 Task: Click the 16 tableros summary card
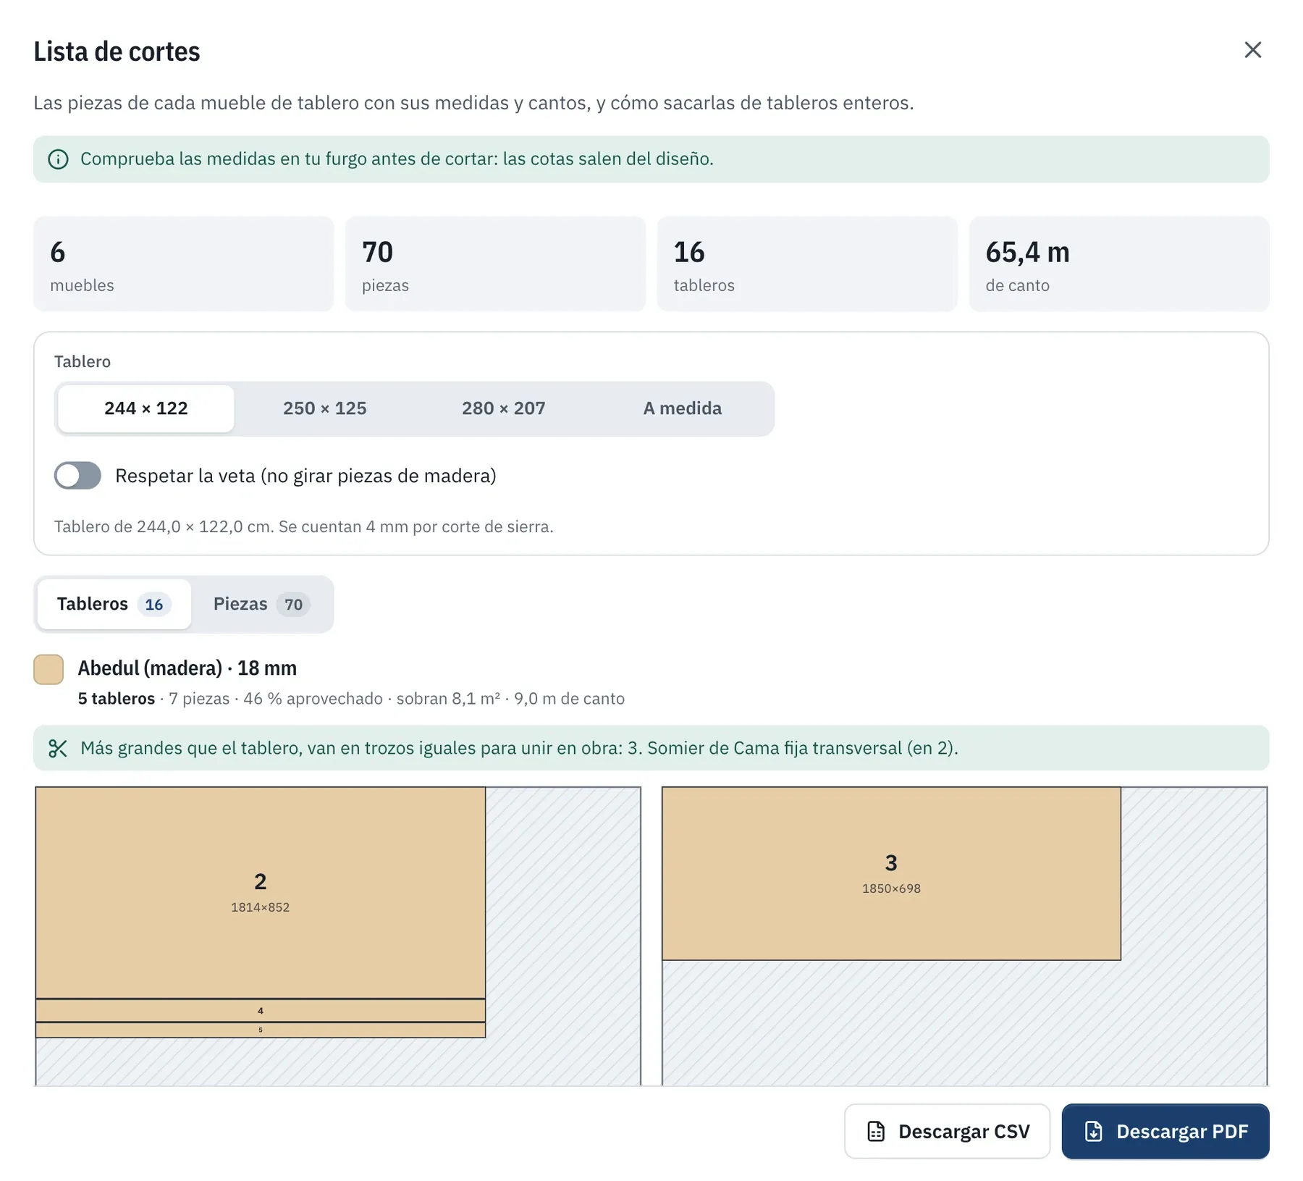pos(807,264)
